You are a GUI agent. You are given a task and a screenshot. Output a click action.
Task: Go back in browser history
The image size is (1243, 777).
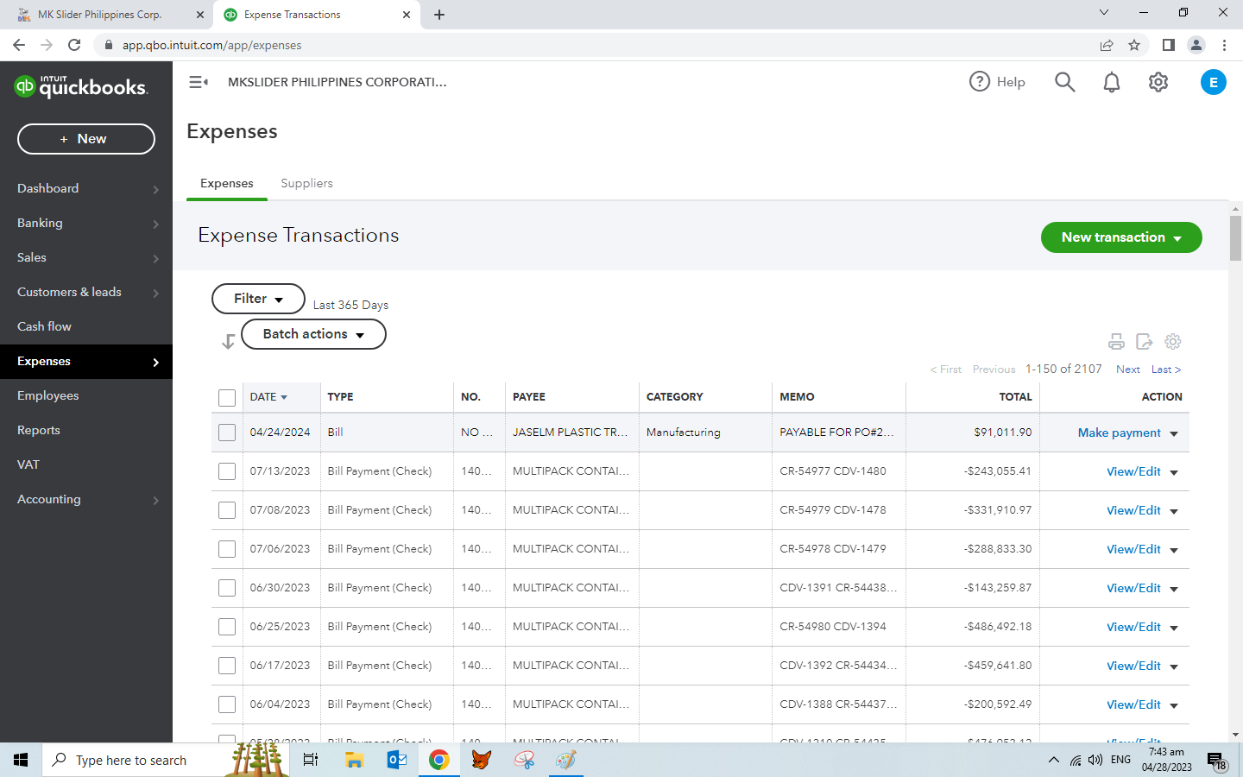pyautogui.click(x=19, y=45)
